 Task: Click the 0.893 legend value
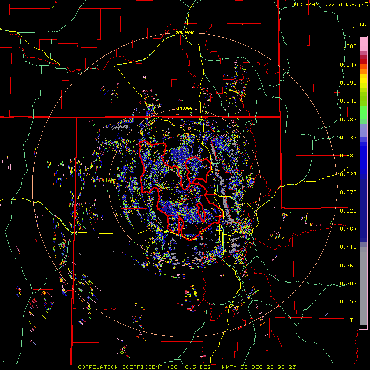pos(348,83)
